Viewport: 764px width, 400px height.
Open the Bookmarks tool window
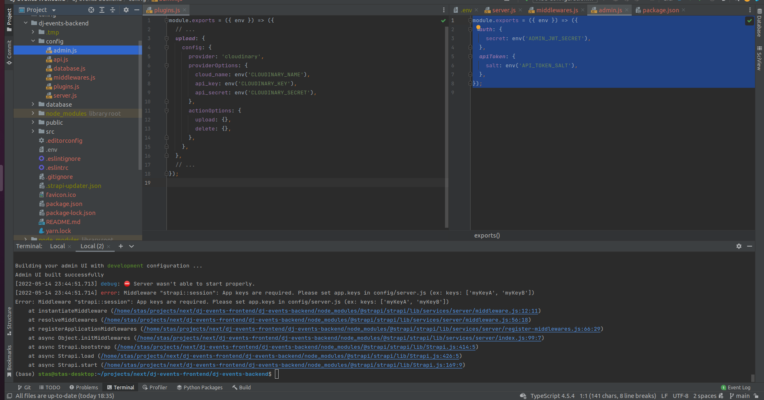9,361
